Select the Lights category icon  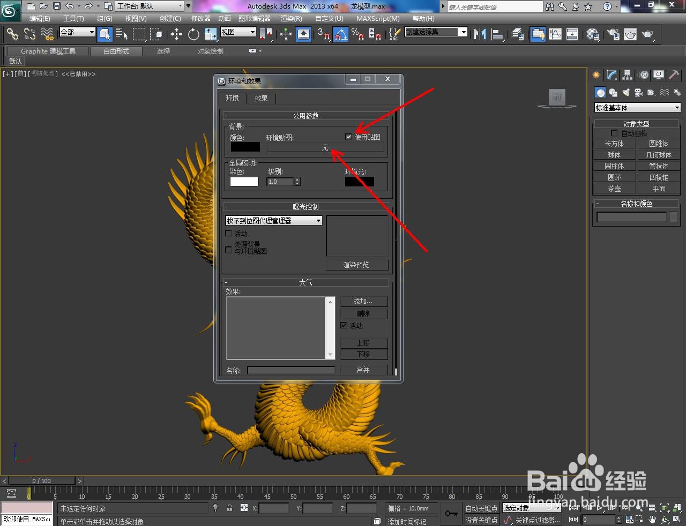point(626,93)
